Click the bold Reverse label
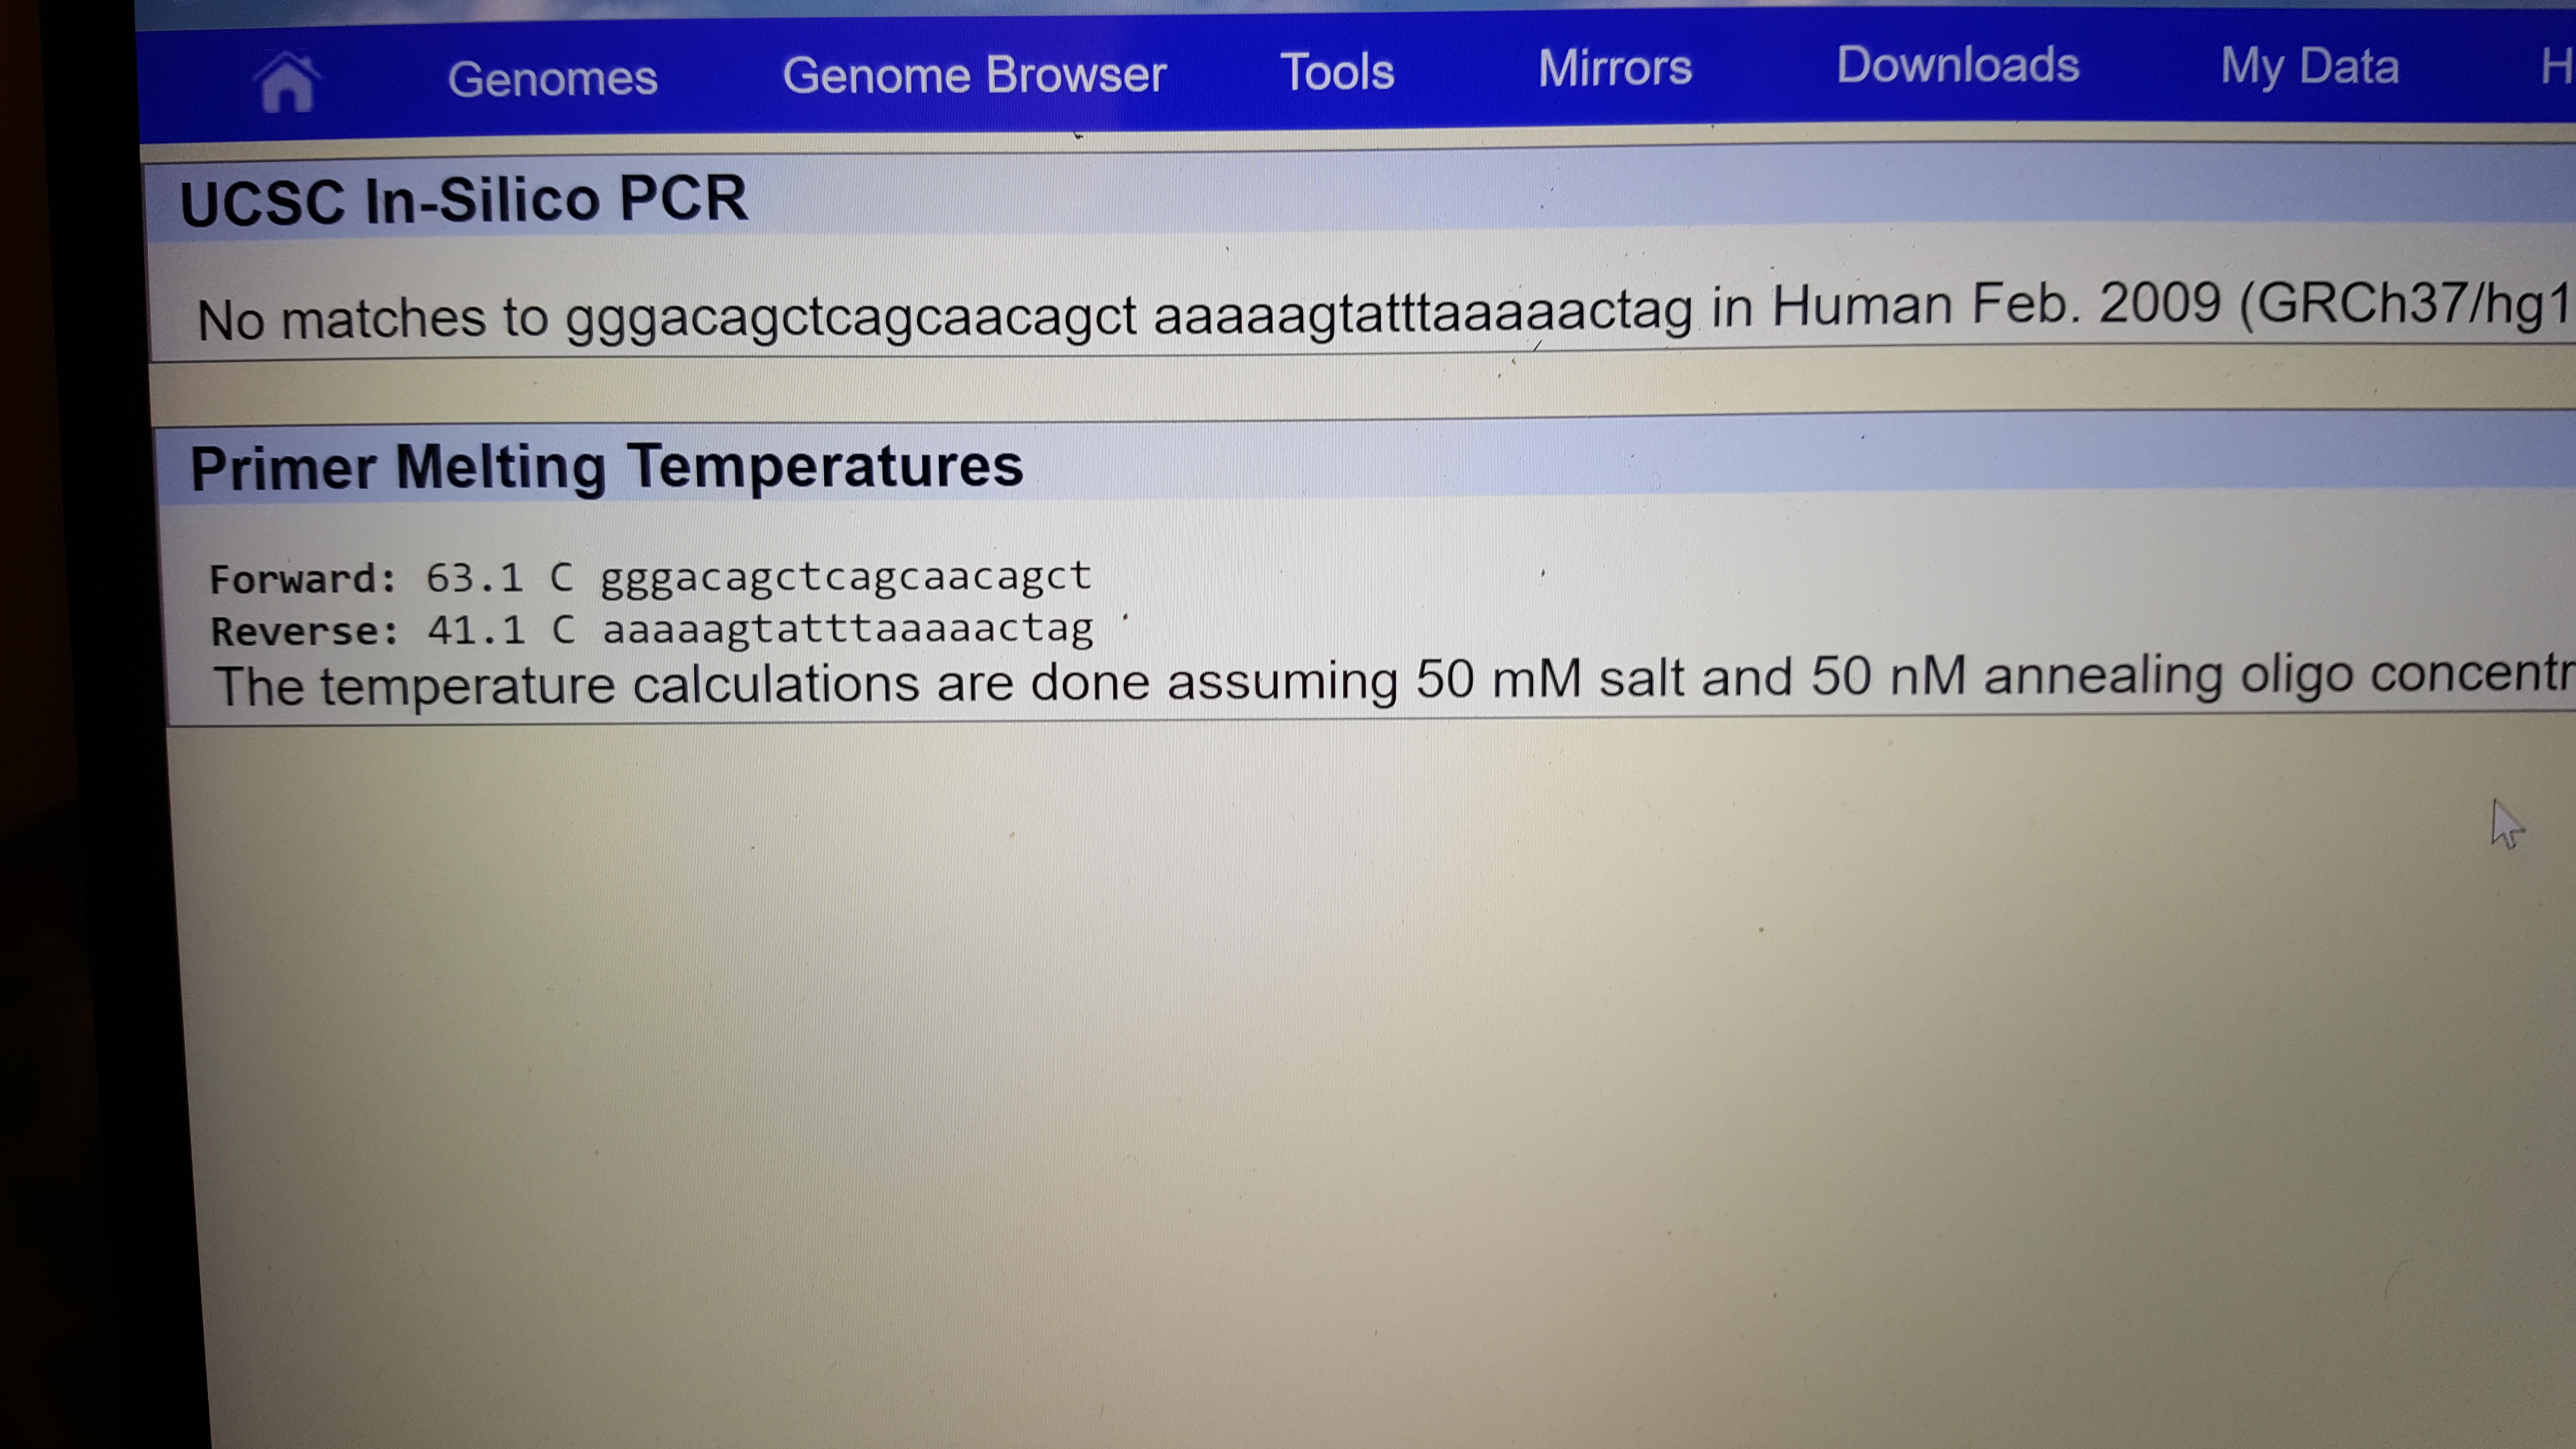 point(304,631)
